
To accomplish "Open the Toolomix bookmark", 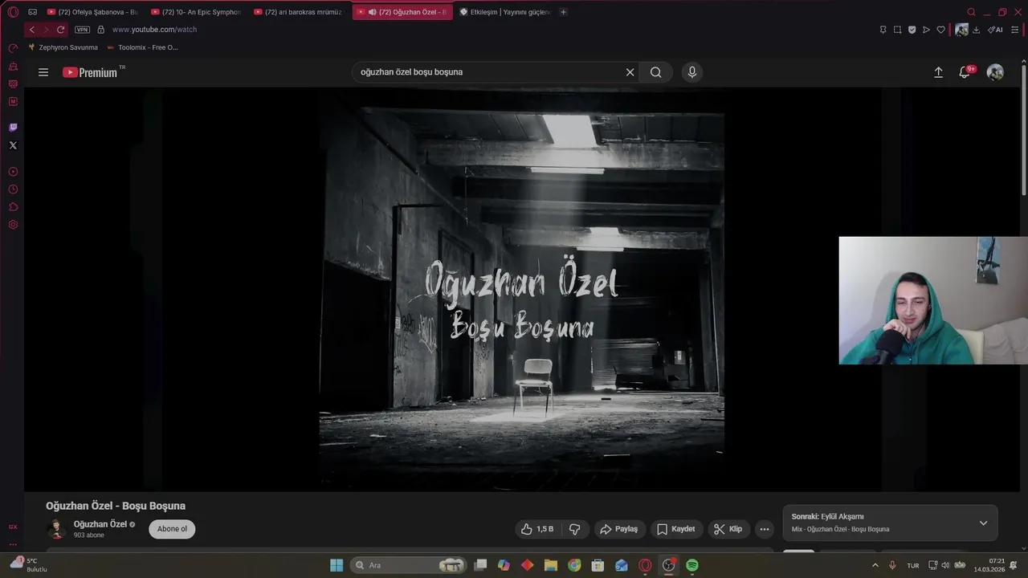I will coord(142,47).
